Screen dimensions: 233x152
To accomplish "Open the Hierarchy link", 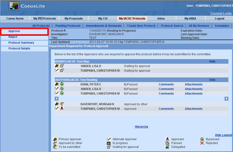I will tap(141, 127).
